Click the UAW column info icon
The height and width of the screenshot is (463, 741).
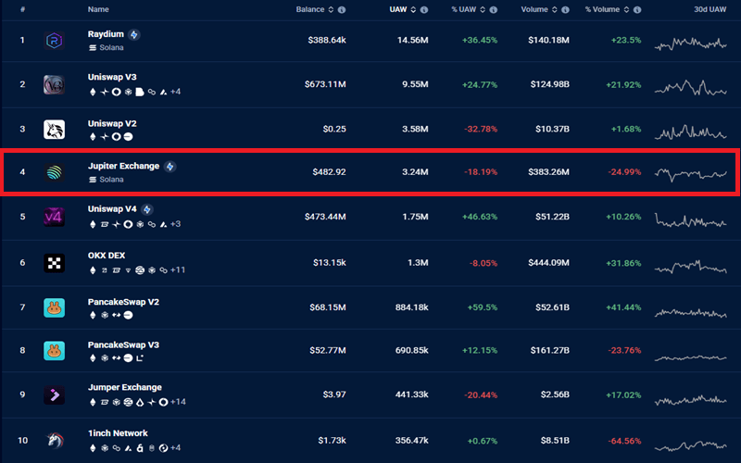424,9
